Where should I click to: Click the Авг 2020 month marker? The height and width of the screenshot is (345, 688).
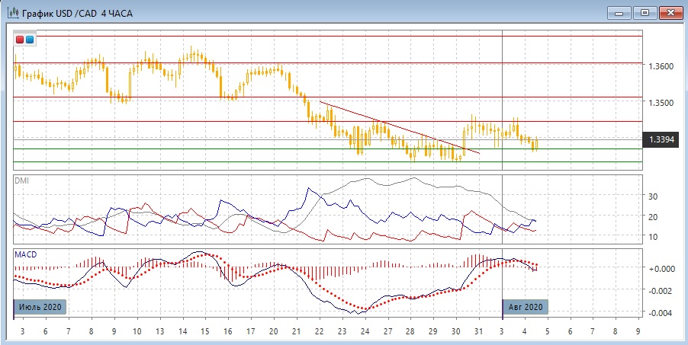pos(525,308)
